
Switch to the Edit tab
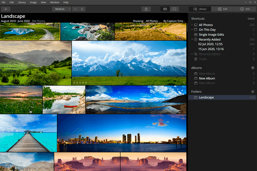[222, 9]
